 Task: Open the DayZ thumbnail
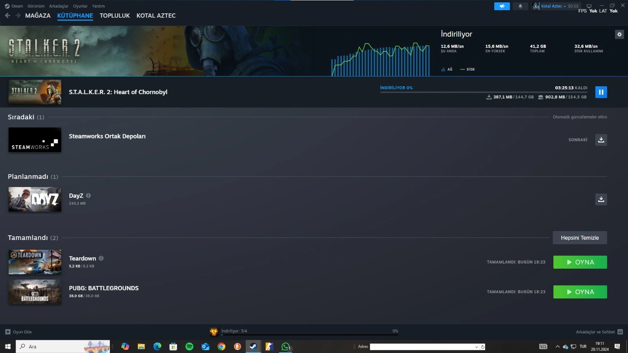(35, 199)
